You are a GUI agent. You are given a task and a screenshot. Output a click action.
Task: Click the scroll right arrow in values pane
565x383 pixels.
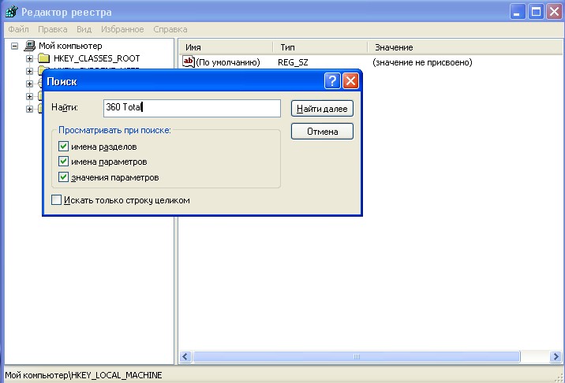[556, 357]
